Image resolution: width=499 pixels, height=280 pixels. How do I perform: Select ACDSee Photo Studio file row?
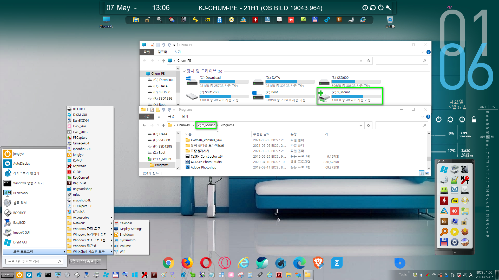pos(262,162)
